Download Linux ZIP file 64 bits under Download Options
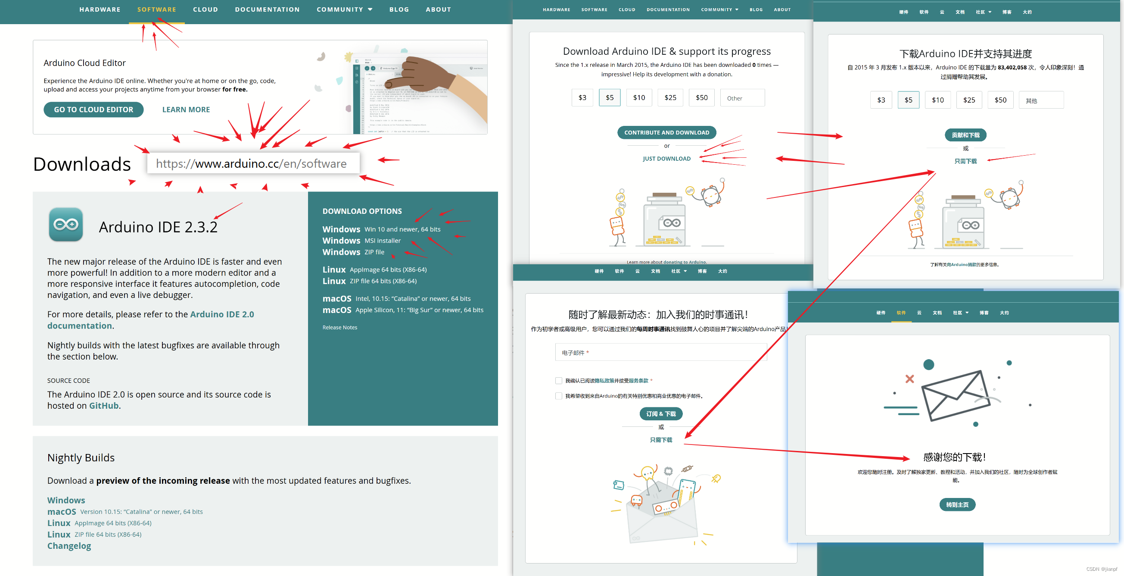Screen dimensions: 1124x576 370,281
